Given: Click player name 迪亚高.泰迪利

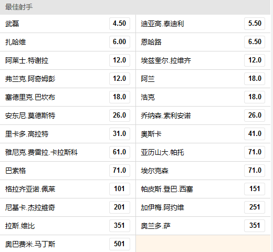Looking at the screenshot, I should click(x=162, y=24).
